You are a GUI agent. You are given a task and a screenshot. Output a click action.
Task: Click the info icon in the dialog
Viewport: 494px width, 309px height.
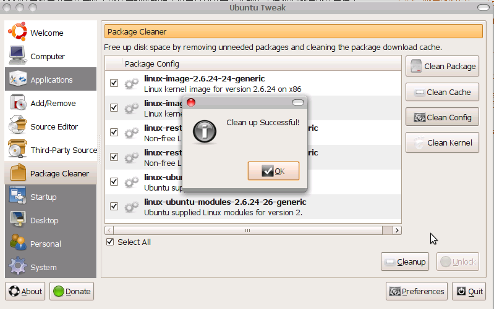[205, 132]
